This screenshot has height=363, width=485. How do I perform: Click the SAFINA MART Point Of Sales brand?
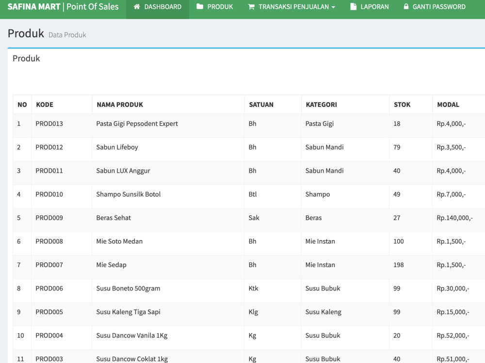click(63, 7)
